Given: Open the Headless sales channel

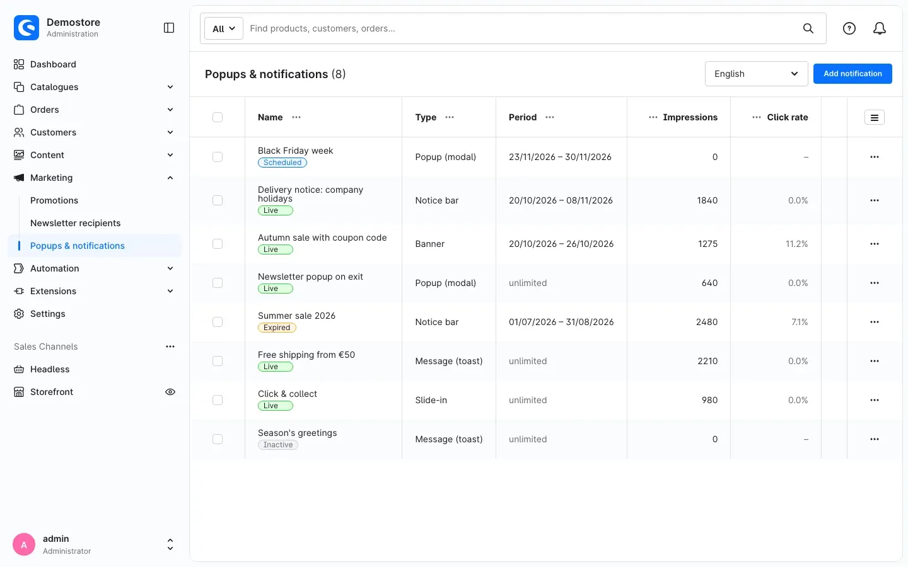Looking at the screenshot, I should 50,369.
